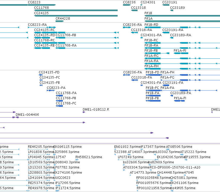The image size is (220, 192).
Task: Select the Pif1A-PI protein label
Action: 180,98
